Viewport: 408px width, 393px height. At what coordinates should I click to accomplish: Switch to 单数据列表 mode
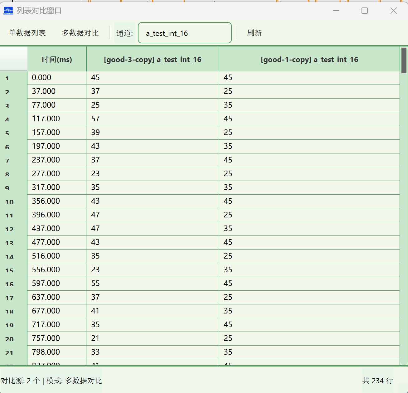(27, 33)
